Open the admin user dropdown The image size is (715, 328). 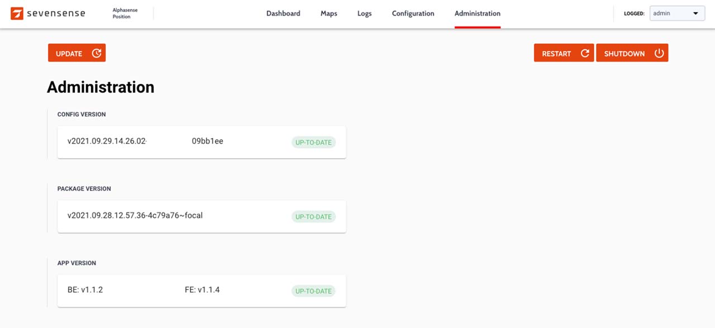pyautogui.click(x=677, y=13)
